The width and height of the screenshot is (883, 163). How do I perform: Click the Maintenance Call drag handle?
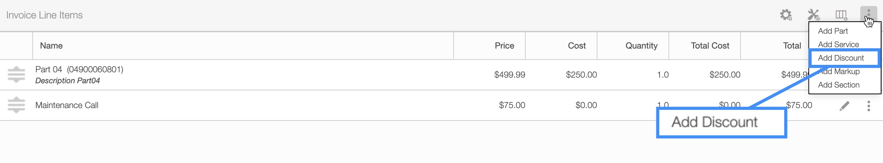tap(16, 105)
